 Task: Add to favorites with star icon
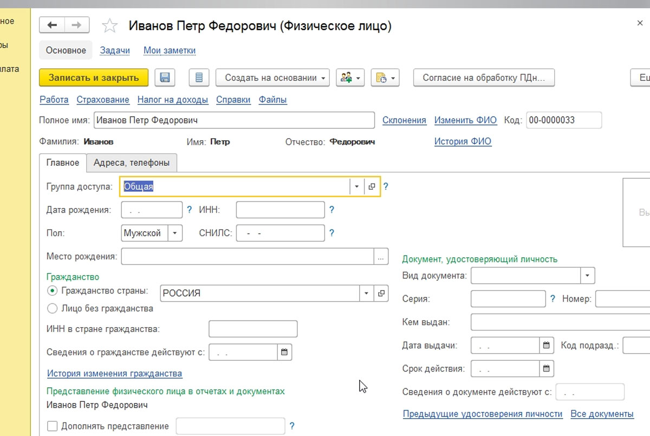tap(110, 25)
